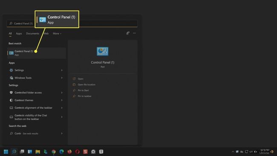Expand Controls alignment of the taskbar chevron

point(62,108)
